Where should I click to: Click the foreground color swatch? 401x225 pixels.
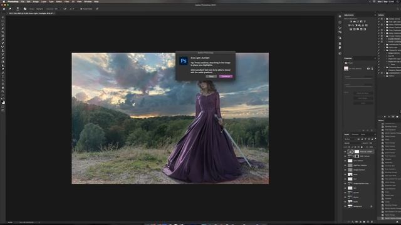click(3, 101)
